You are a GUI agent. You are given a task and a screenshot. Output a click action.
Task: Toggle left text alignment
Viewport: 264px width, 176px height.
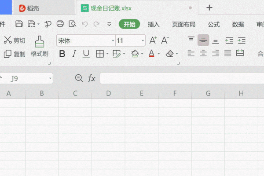tap(191, 53)
